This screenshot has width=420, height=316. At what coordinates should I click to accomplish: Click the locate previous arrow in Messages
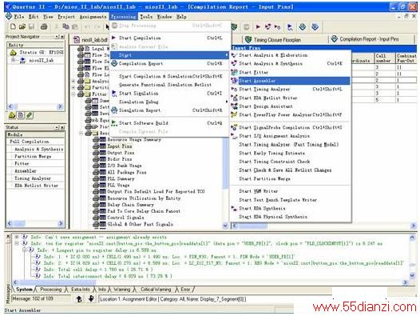pyautogui.click(x=79, y=299)
